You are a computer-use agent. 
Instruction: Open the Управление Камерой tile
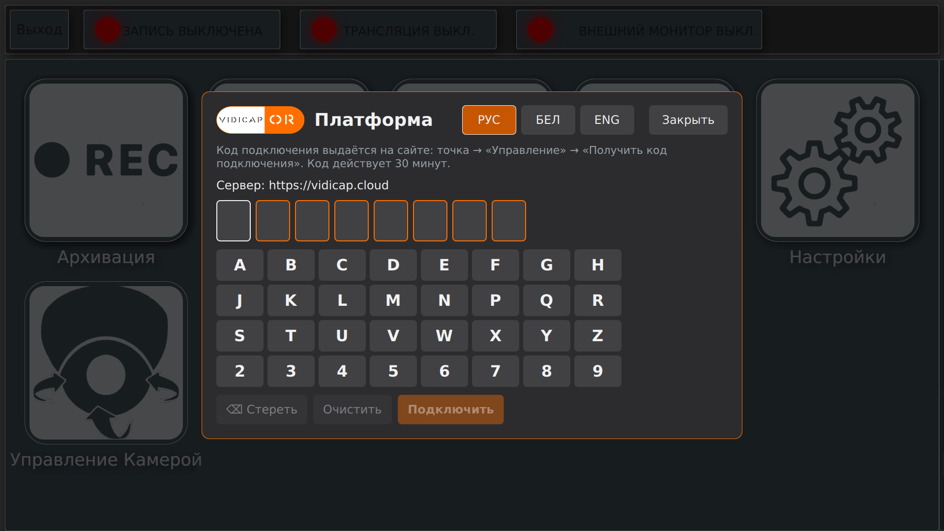pyautogui.click(x=106, y=363)
